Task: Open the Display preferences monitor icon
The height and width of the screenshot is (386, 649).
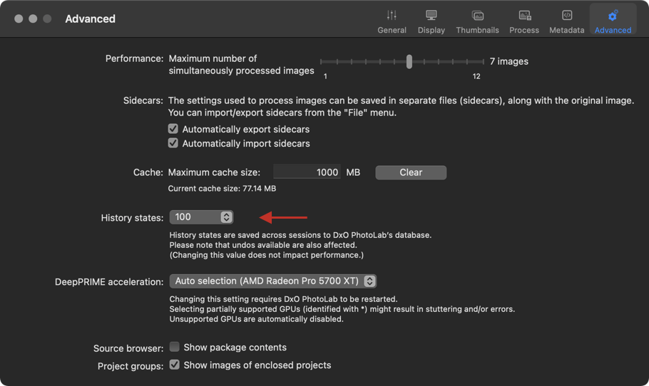Action: [x=431, y=16]
